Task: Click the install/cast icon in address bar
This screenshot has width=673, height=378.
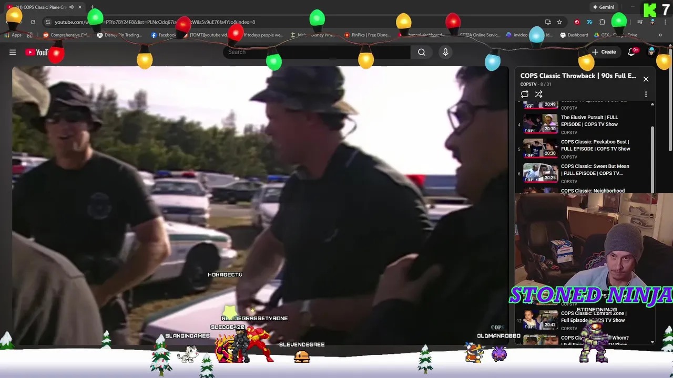Action: pos(548,22)
